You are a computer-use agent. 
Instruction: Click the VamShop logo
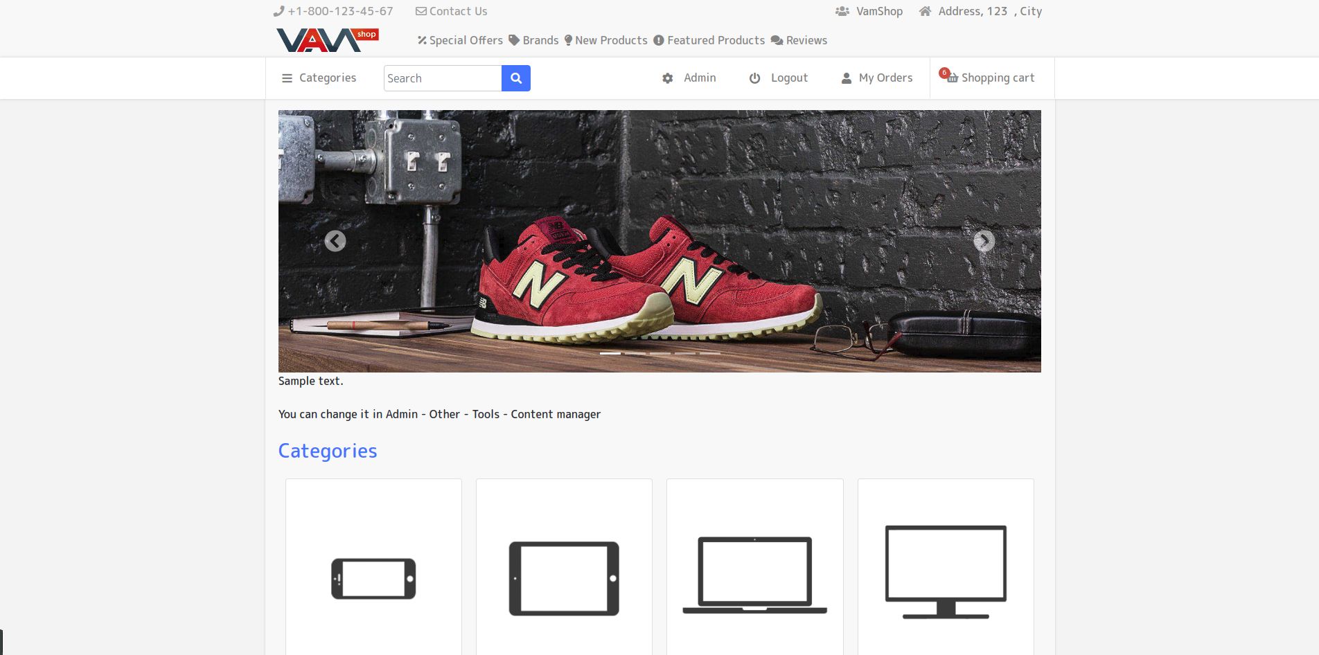point(327,40)
